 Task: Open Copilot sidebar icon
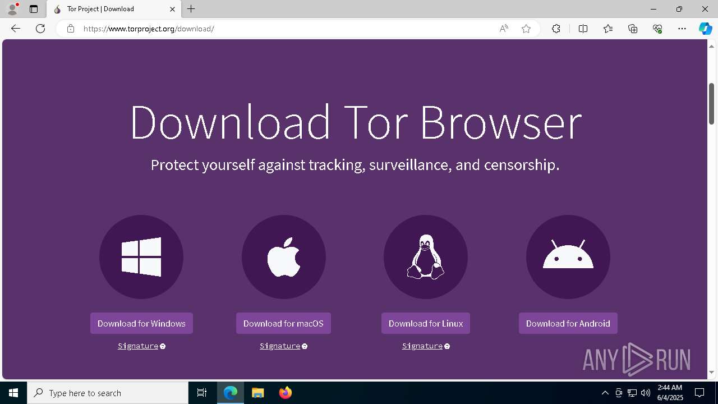tap(705, 29)
